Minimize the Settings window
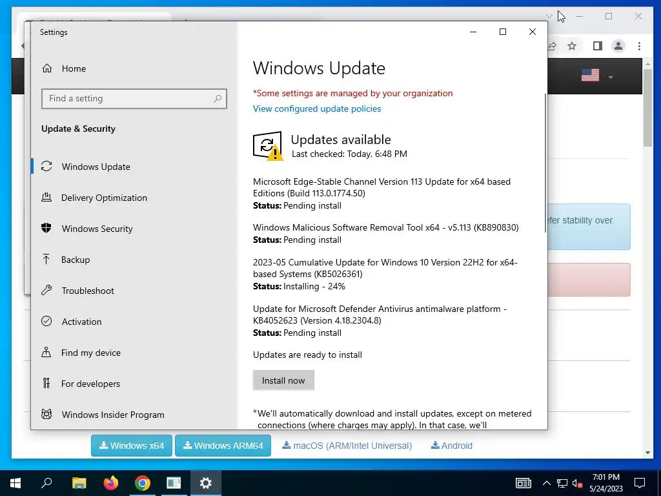661x496 pixels. [x=473, y=32]
